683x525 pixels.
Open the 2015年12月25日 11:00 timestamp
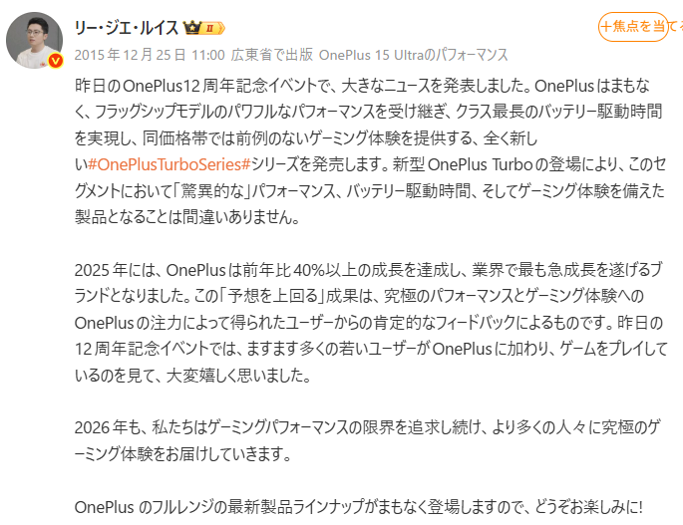(x=150, y=55)
